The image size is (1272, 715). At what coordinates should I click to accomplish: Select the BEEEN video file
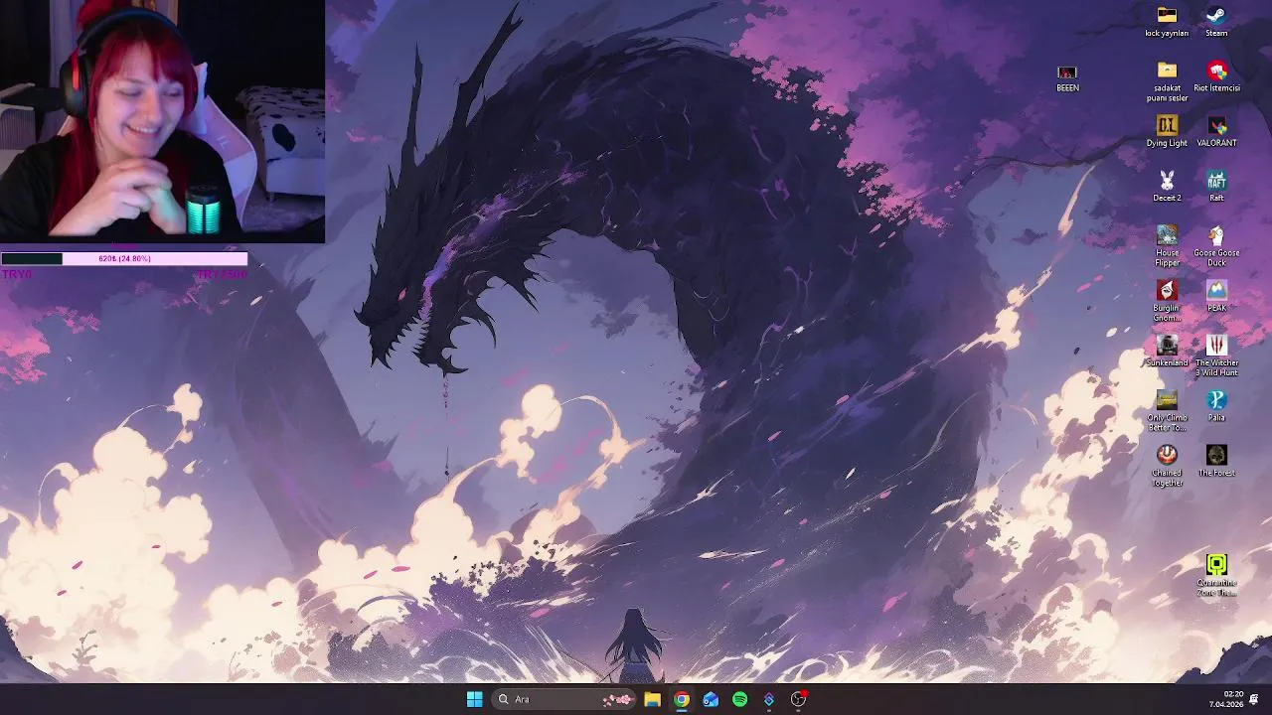tap(1067, 77)
